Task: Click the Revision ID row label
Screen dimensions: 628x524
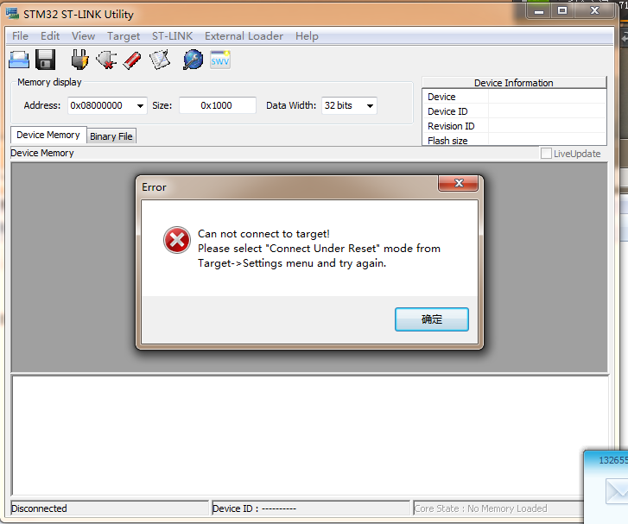Action: click(x=451, y=126)
